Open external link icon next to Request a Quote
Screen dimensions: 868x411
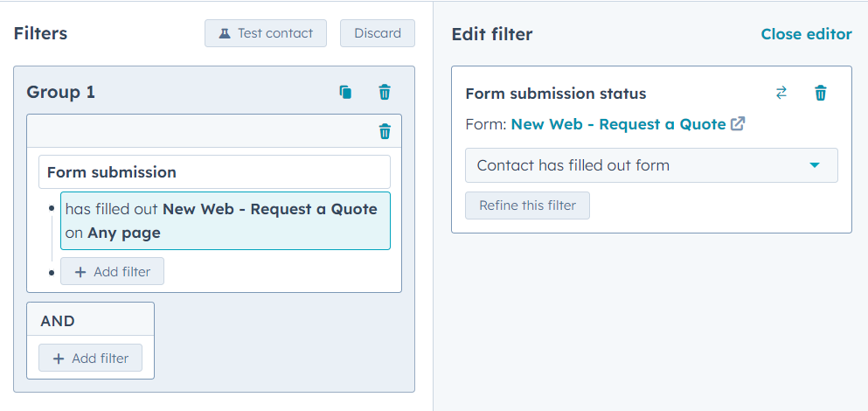pos(738,124)
